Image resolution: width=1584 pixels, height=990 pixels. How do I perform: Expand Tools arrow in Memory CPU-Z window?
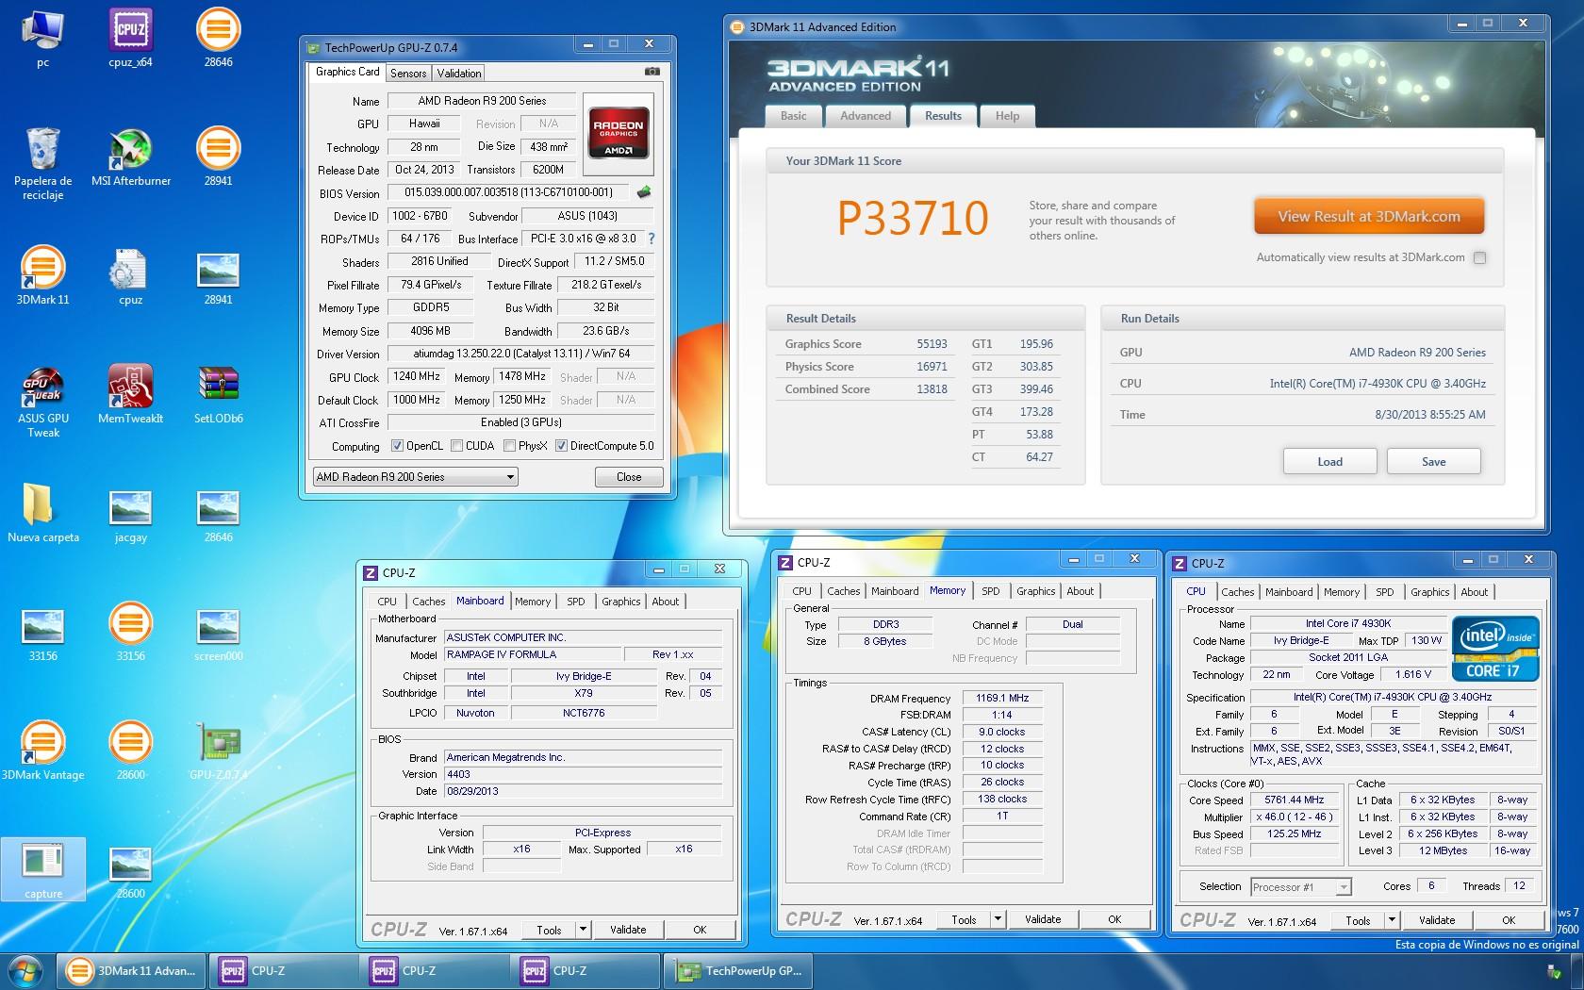998,919
